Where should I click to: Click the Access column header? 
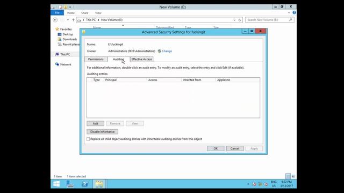(164, 80)
